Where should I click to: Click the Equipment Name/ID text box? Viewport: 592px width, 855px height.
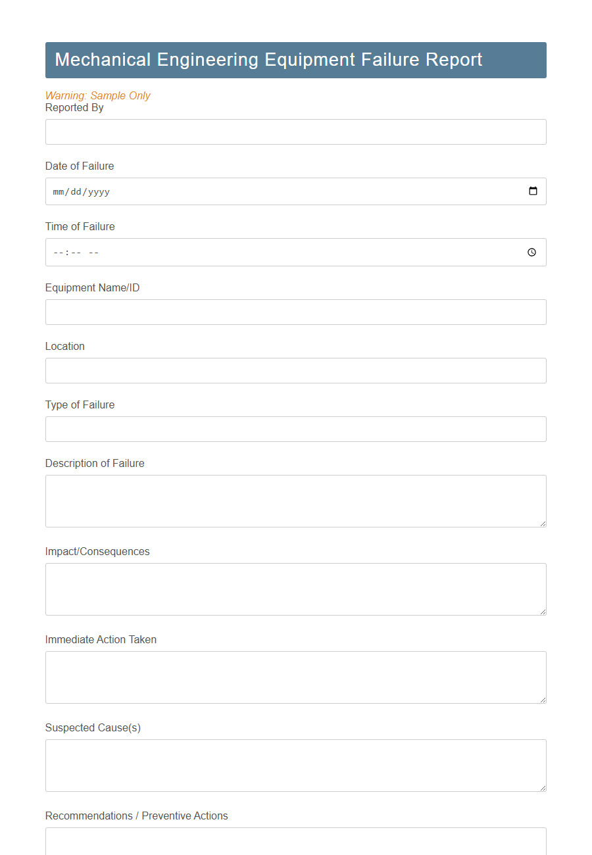(295, 312)
